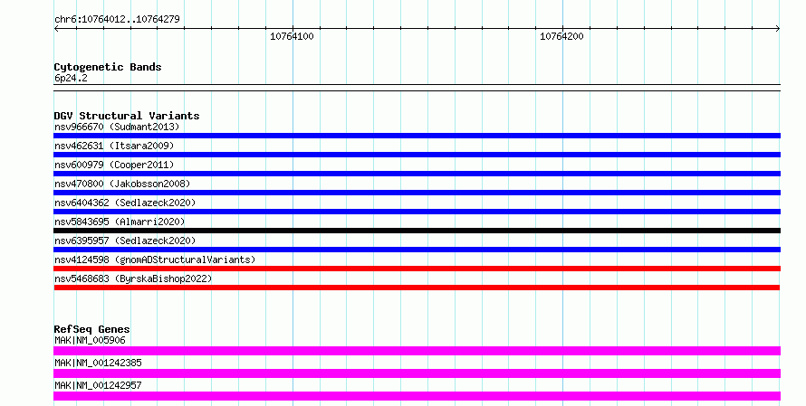Image resolution: width=806 pixels, height=406 pixels.
Task: Open variant nsv470800 (Jakobsson2008) label
Action: [x=122, y=184]
